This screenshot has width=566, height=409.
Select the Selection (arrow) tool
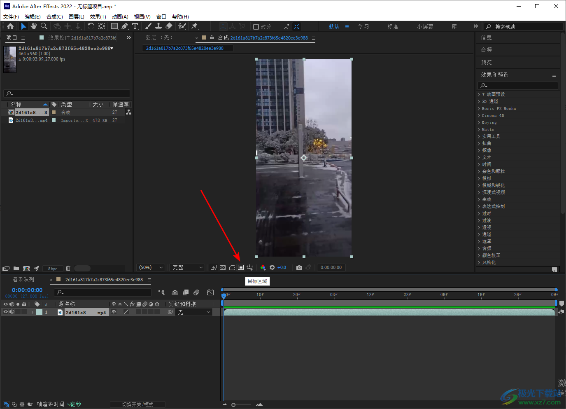pos(23,26)
